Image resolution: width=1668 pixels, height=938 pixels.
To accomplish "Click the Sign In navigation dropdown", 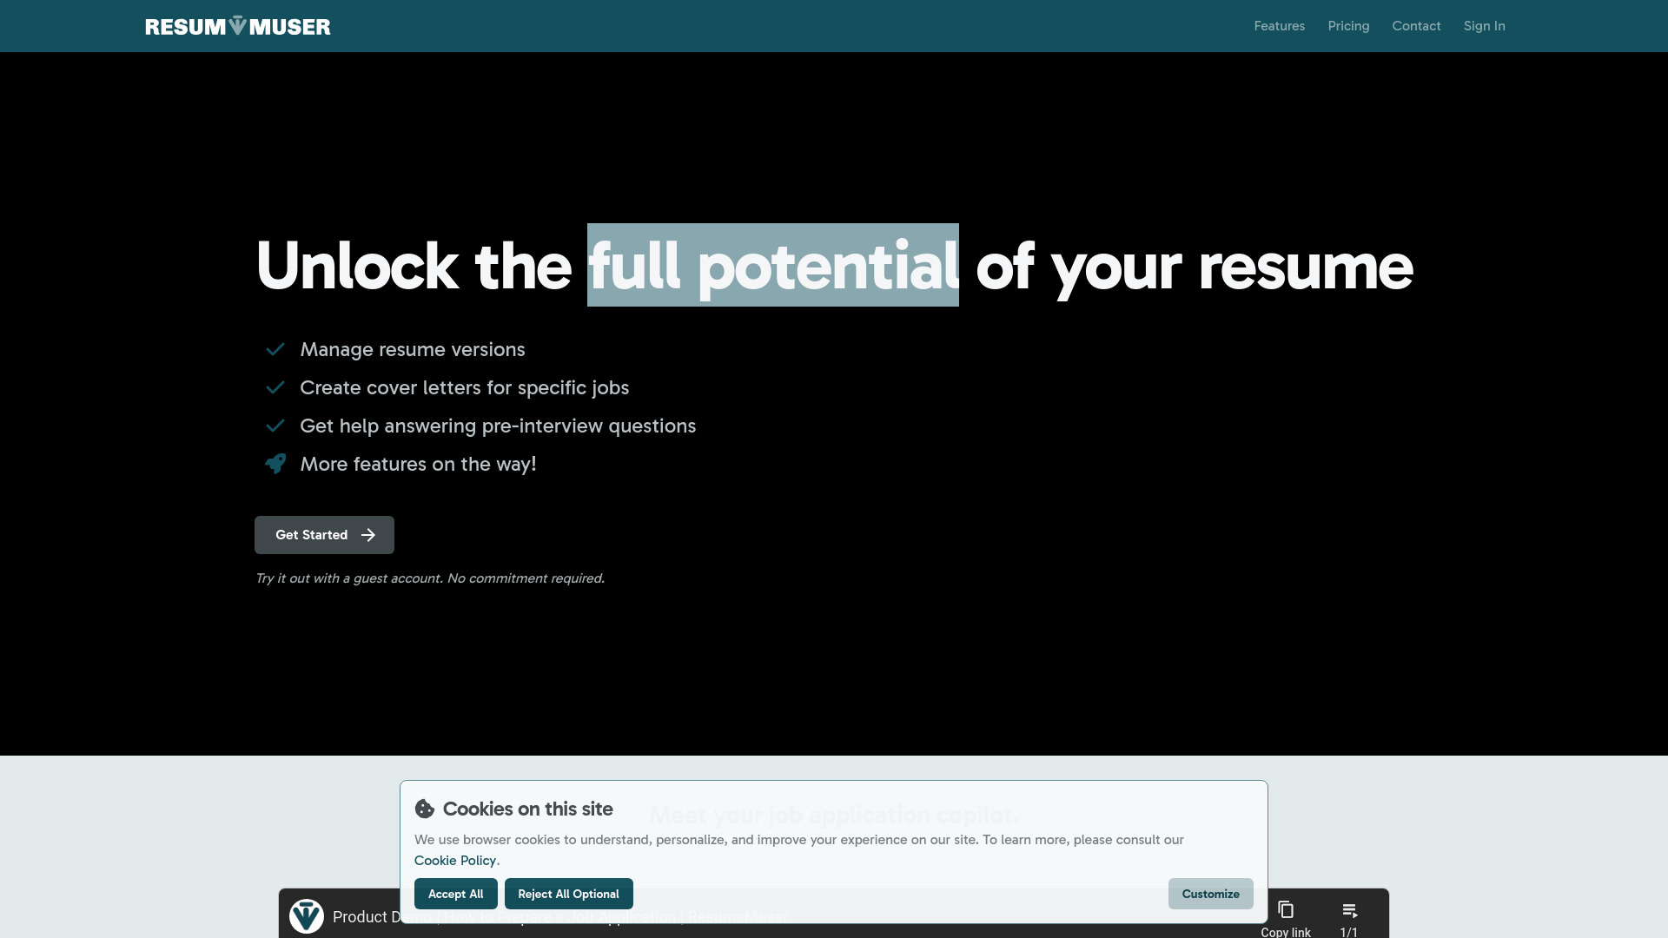I will (x=1486, y=25).
